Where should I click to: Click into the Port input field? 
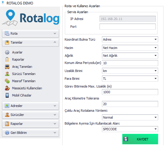coord(128,27)
